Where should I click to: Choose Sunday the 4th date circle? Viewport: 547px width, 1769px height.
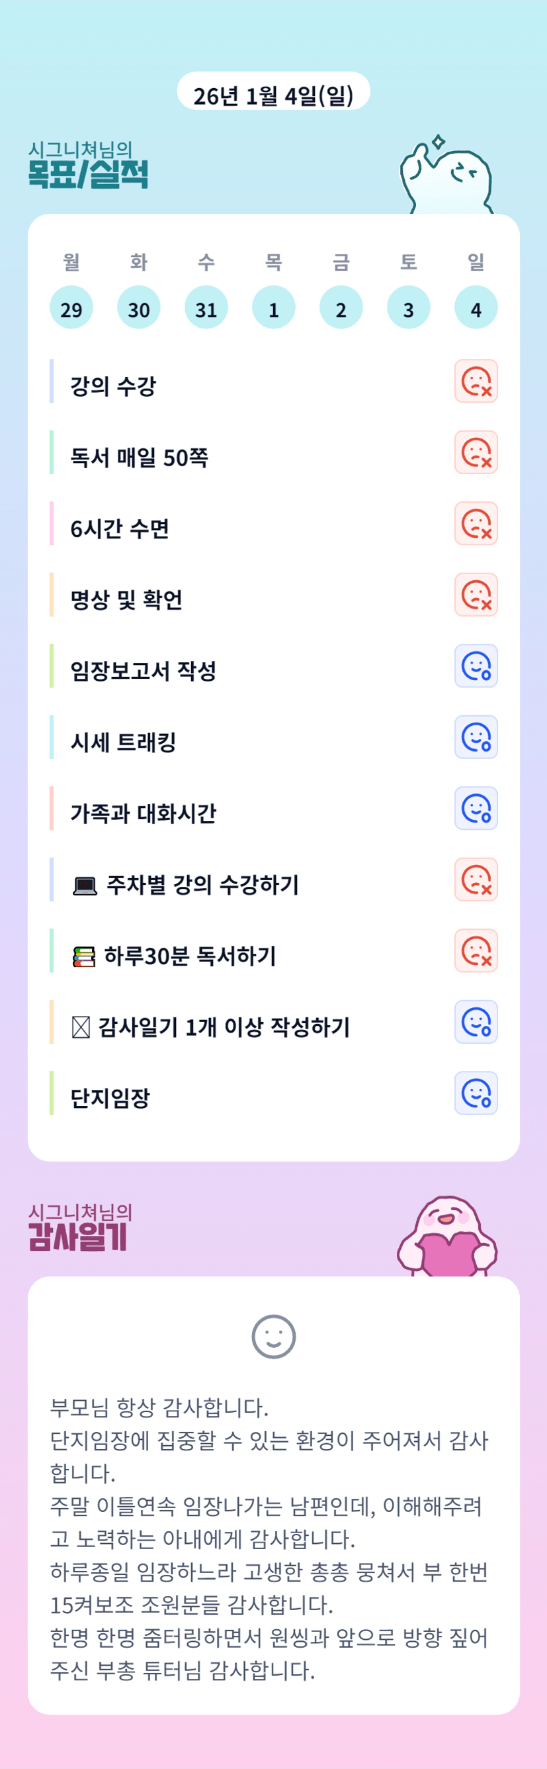tap(476, 308)
